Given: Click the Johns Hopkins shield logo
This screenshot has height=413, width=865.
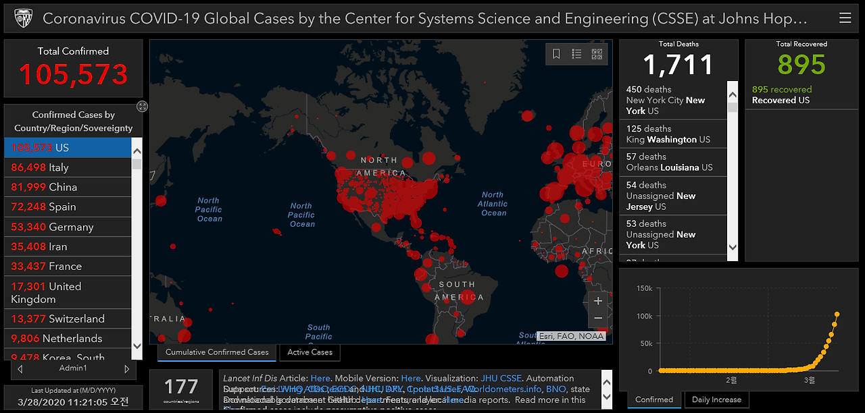Looking at the screenshot, I should point(24,17).
